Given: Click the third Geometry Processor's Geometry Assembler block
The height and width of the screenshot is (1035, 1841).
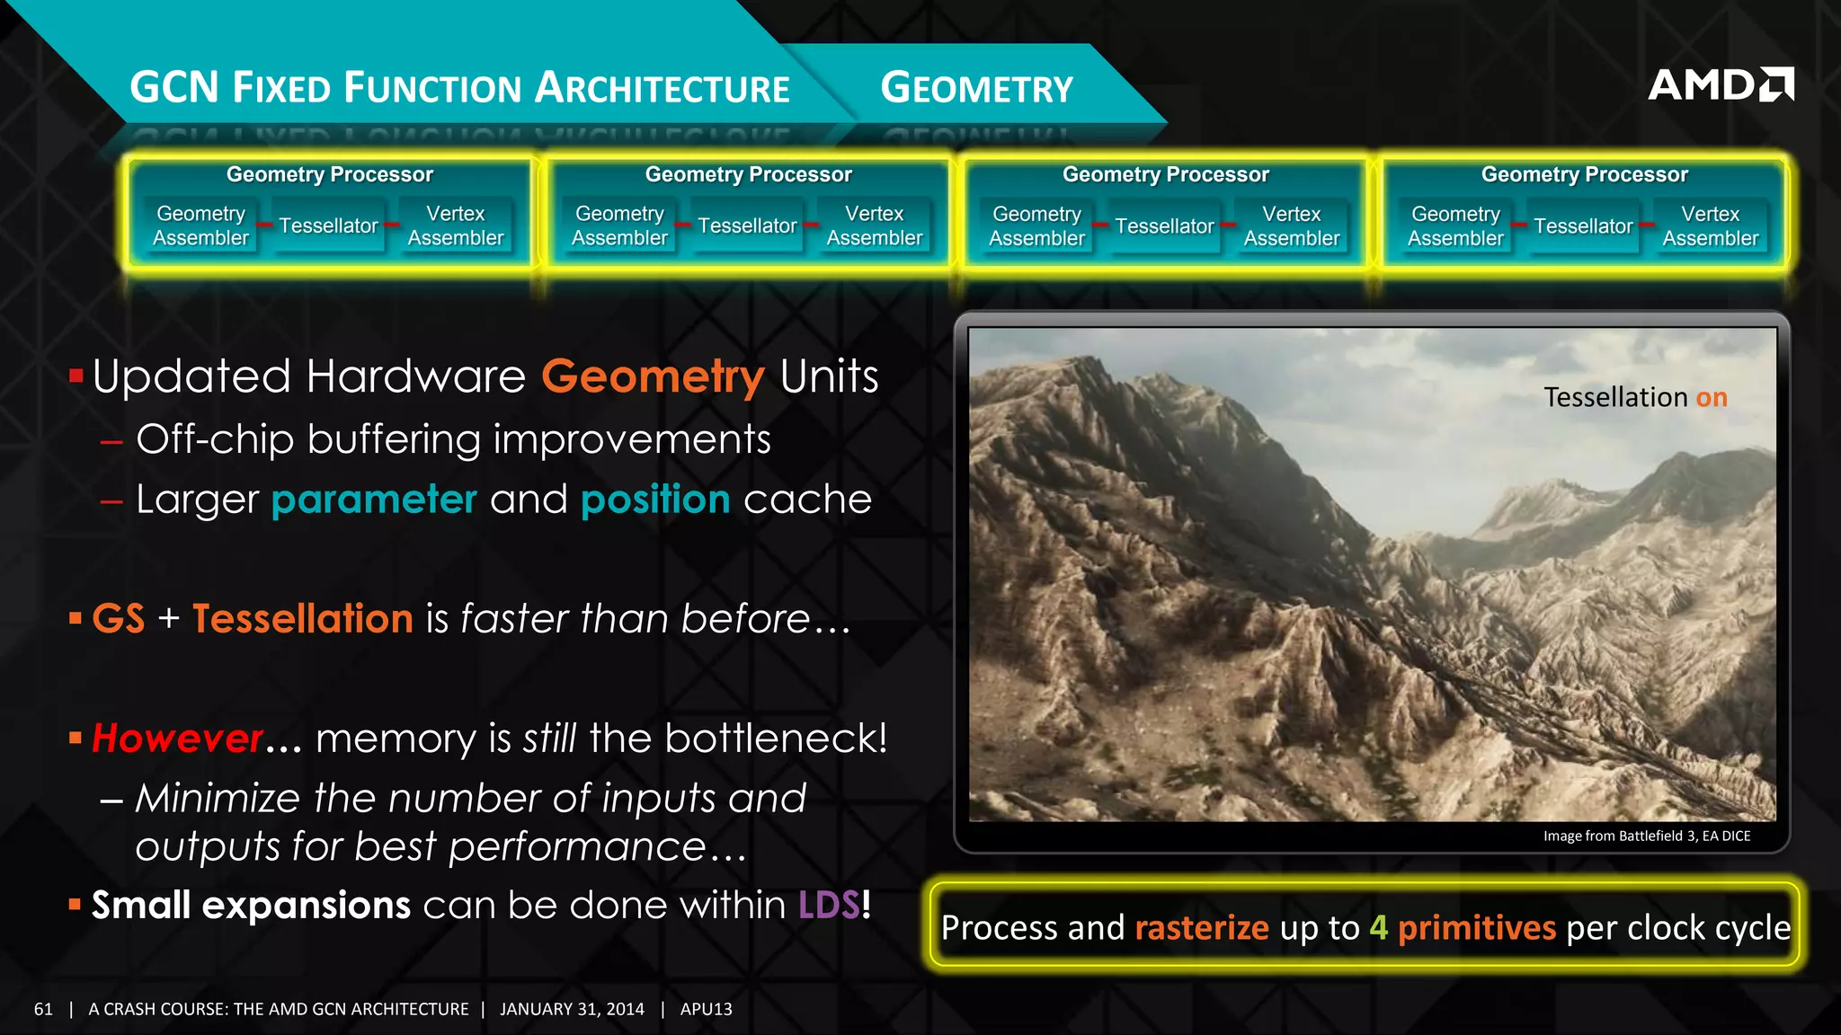Looking at the screenshot, I should pyautogui.click(x=1036, y=226).
